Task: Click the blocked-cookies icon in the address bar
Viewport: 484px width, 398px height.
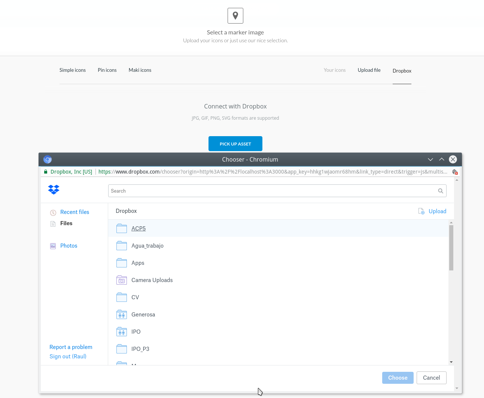Action: (454, 172)
